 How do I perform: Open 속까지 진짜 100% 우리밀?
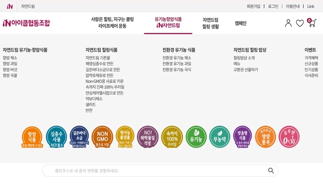(x=105, y=87)
